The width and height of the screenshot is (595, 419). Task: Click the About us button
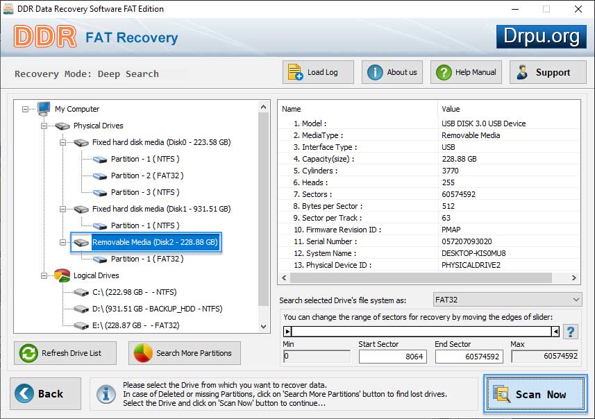392,72
